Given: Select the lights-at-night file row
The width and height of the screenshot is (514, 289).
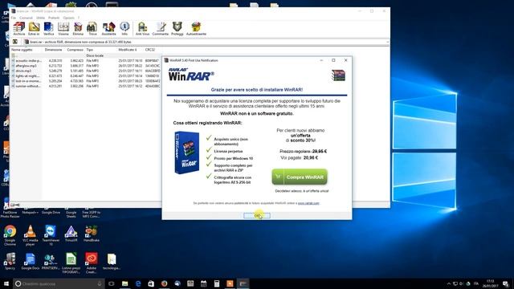Looking at the screenshot, I should pyautogui.click(x=86, y=76).
